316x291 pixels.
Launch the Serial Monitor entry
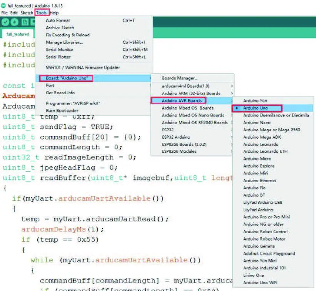coord(94,49)
